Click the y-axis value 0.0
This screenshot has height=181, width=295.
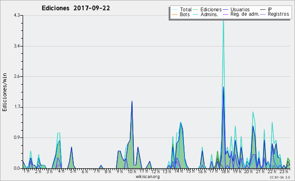pos(17,168)
